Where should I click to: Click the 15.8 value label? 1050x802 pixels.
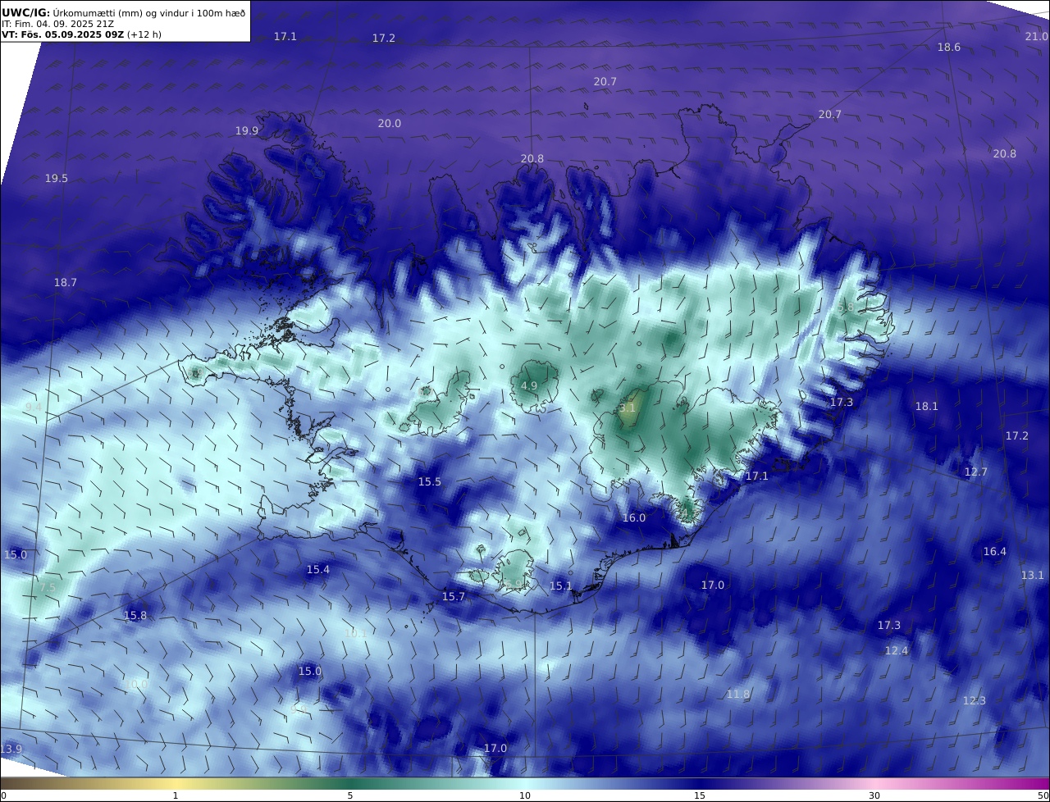pyautogui.click(x=135, y=615)
